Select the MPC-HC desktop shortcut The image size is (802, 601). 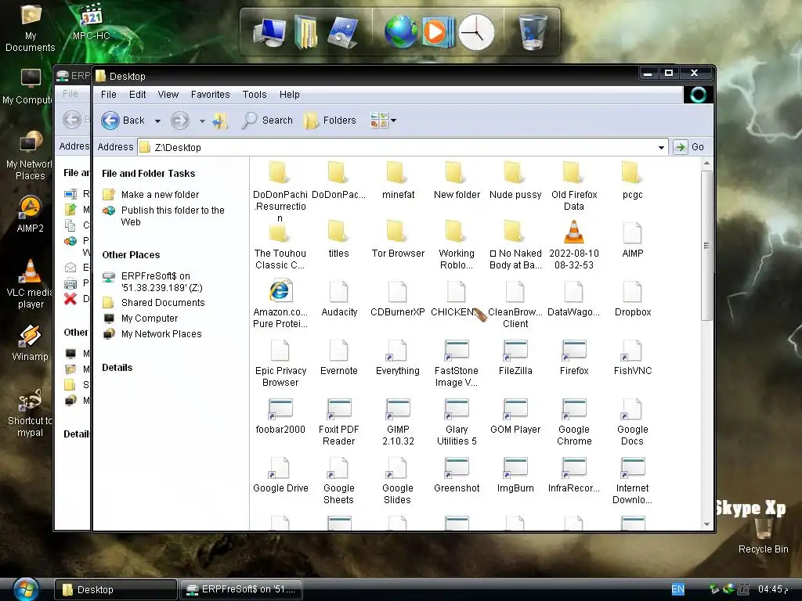(x=91, y=21)
